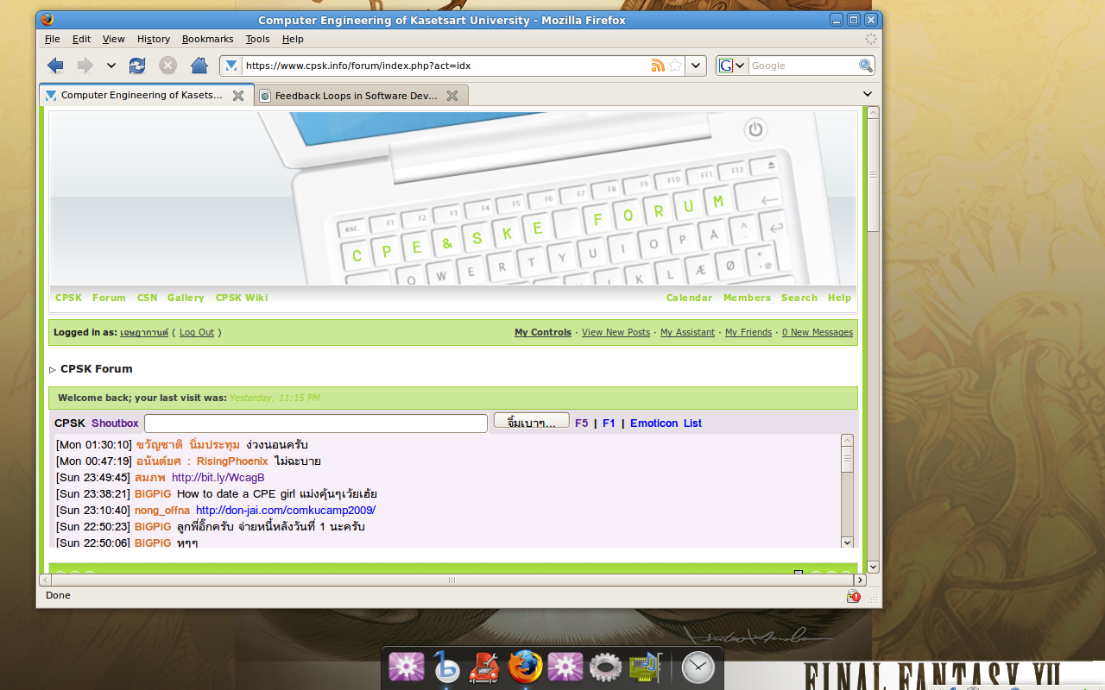Open the forum Calendar link
1105x690 pixels.
689,298
